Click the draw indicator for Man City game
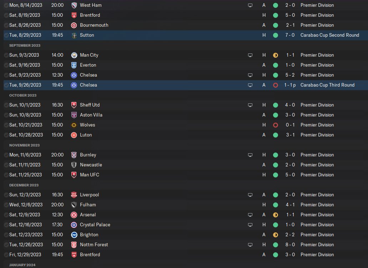368x268 pixels. pyautogui.click(x=276, y=55)
